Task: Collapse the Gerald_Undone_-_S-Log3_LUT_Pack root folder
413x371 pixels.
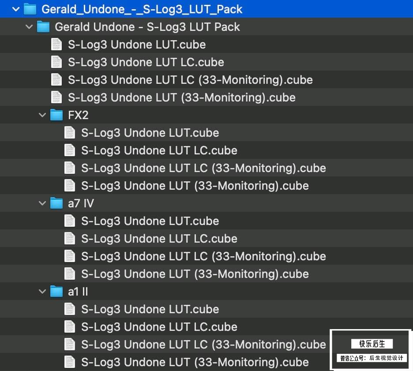Action: pyautogui.click(x=16, y=9)
